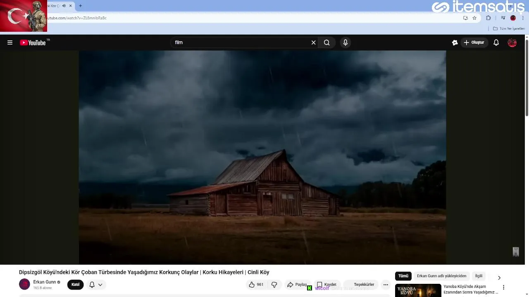Open the account avatar menu

tap(512, 42)
